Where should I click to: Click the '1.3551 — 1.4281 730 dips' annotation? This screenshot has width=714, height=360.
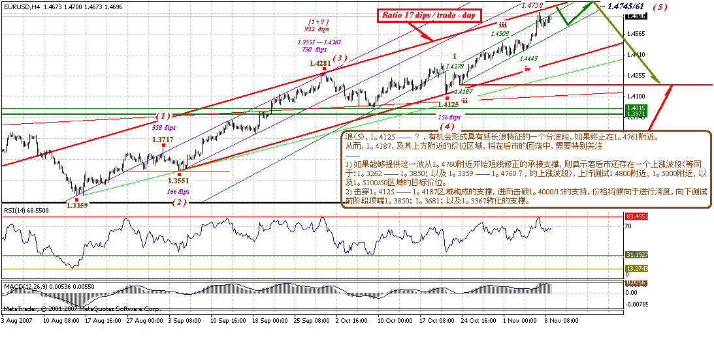click(x=319, y=46)
